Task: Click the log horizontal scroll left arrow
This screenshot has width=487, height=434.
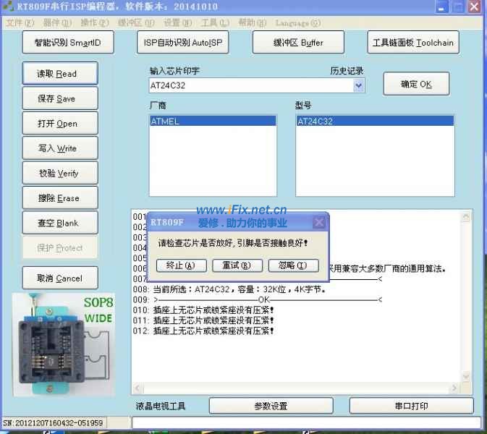Action: click(138, 388)
